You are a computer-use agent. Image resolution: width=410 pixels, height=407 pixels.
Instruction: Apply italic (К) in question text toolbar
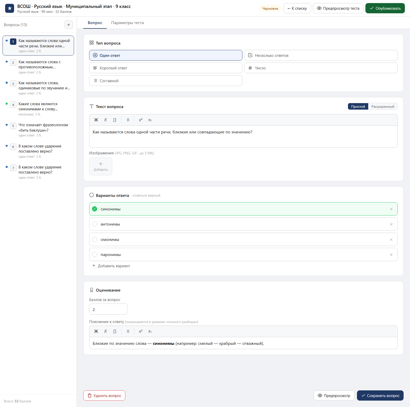click(106, 120)
